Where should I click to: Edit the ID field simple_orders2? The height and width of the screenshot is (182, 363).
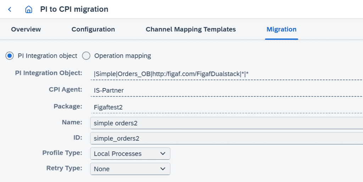(227, 139)
